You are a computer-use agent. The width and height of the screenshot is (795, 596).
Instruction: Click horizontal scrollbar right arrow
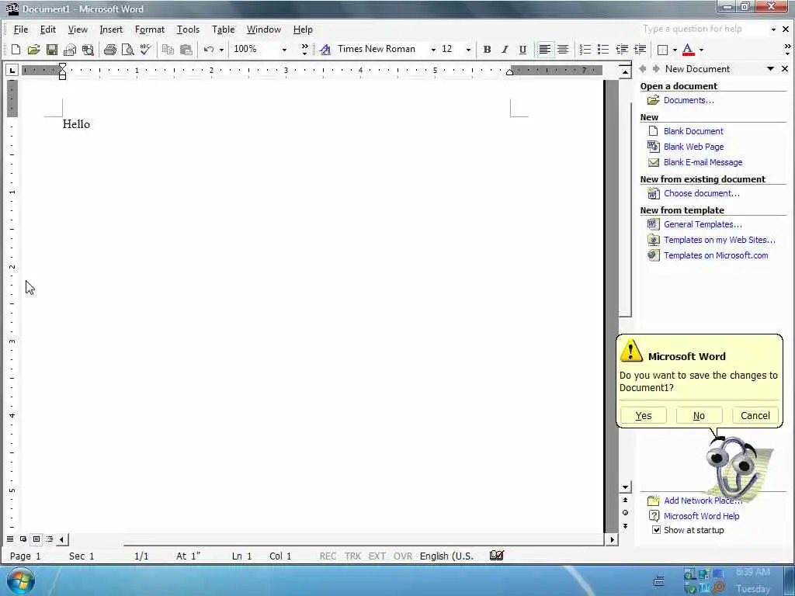pyautogui.click(x=612, y=539)
